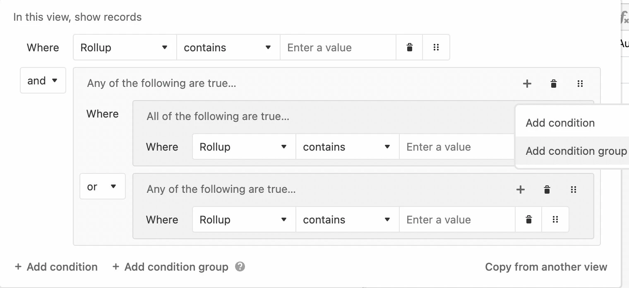
Task: Click the top 'Enter a value' field
Action: [338, 47]
